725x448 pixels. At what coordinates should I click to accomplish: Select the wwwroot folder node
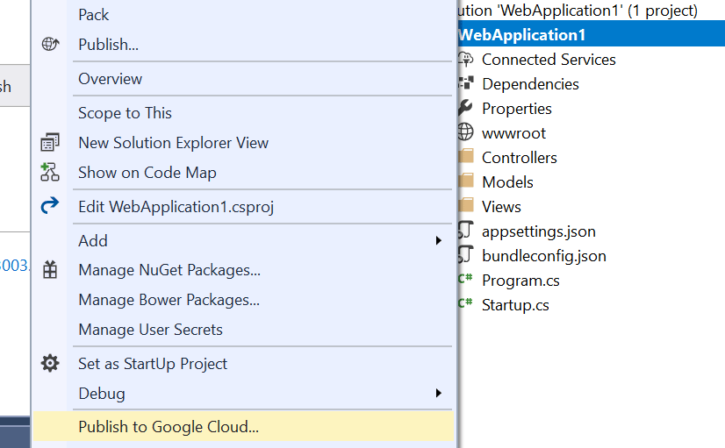tap(513, 133)
